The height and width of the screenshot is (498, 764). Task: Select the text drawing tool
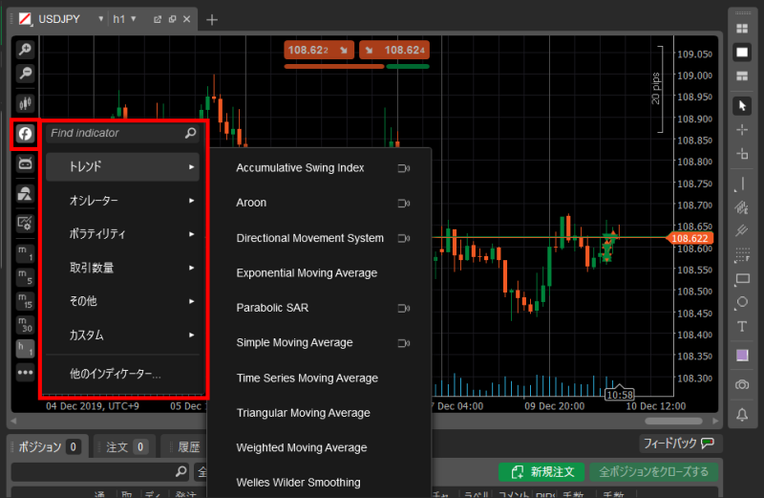click(742, 326)
